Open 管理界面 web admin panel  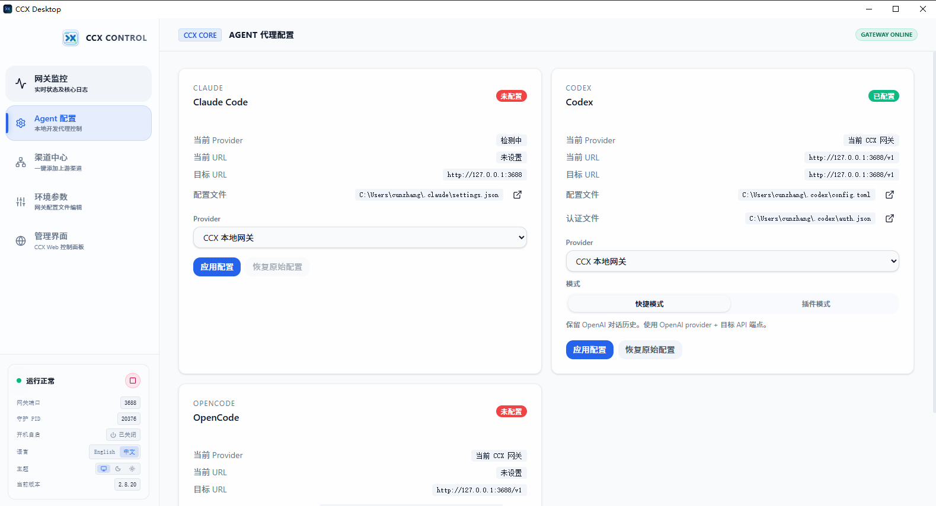click(79, 241)
